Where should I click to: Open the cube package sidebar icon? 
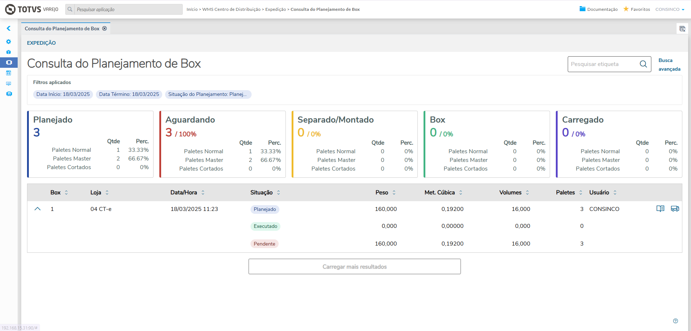coord(9,52)
